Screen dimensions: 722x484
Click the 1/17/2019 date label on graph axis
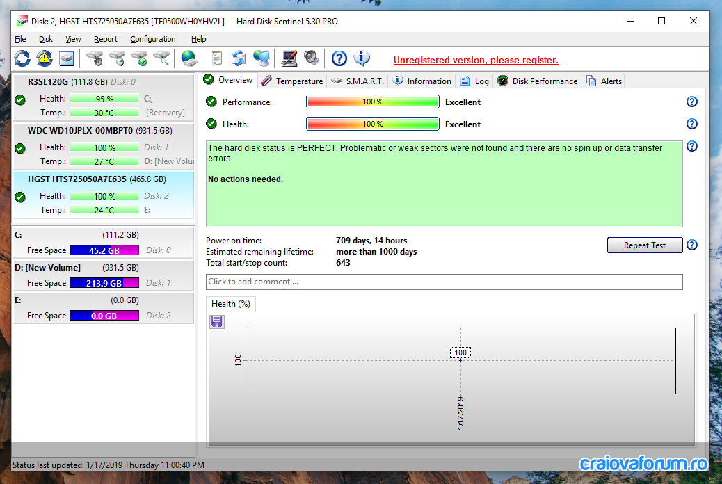(460, 413)
